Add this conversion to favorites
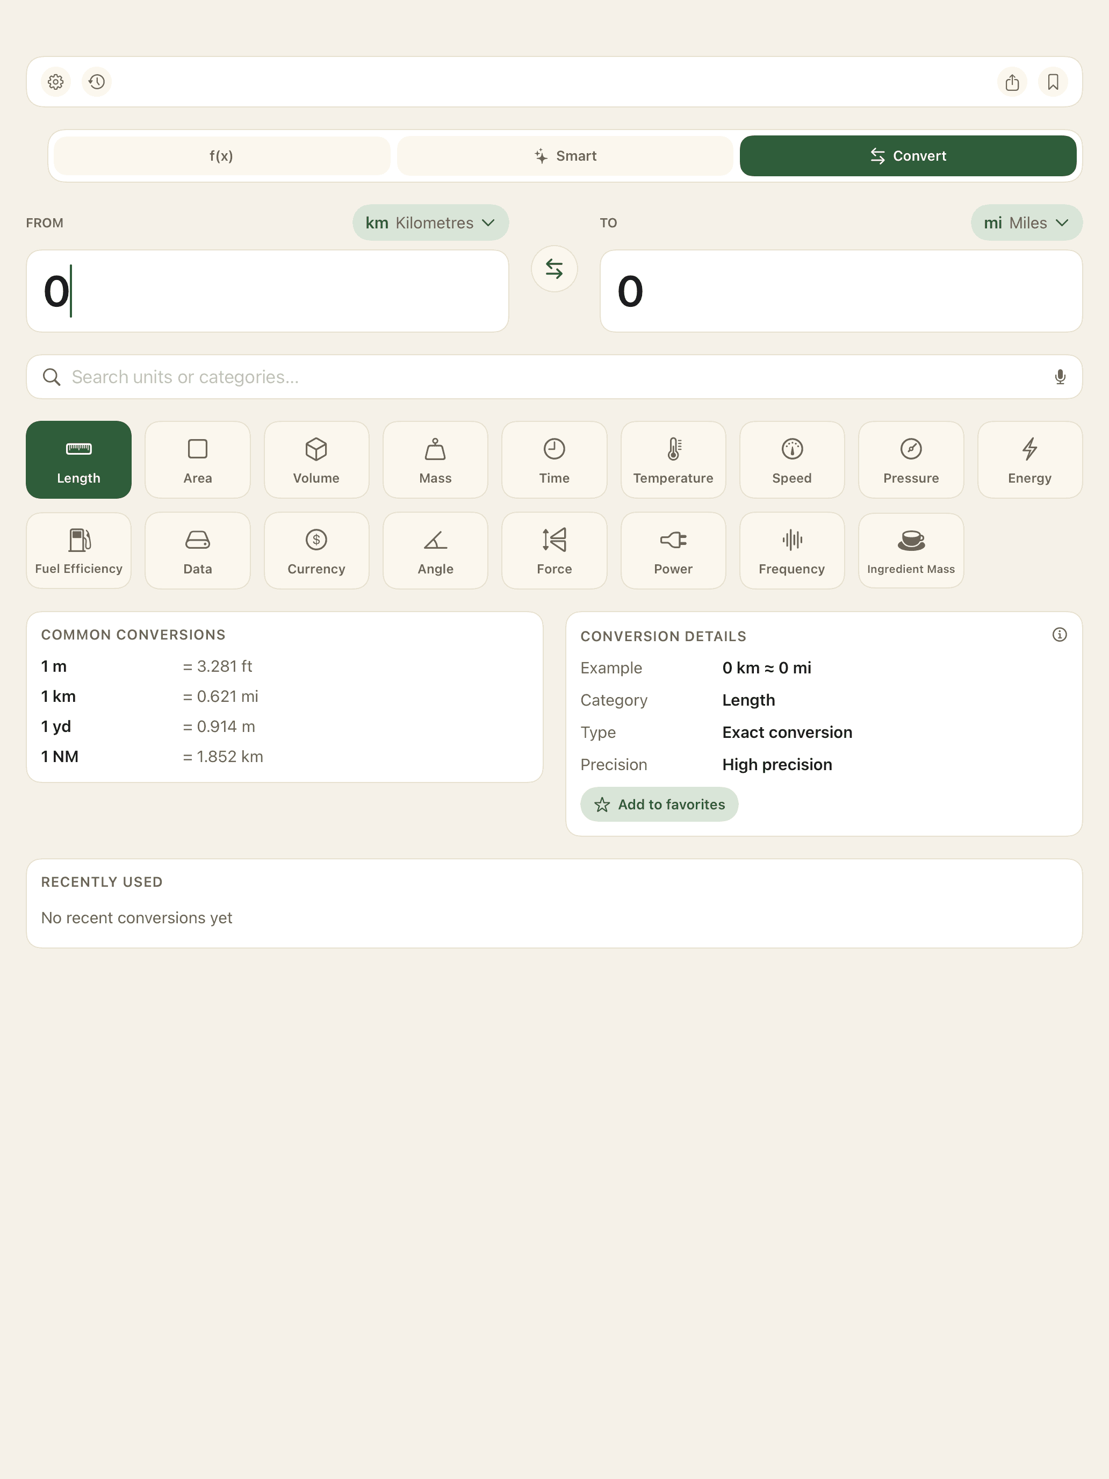This screenshot has width=1109, height=1479. [659, 805]
